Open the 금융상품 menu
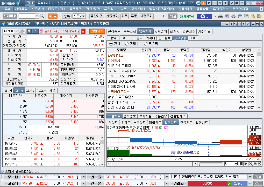This screenshot has width=264, height=187. (202, 9)
